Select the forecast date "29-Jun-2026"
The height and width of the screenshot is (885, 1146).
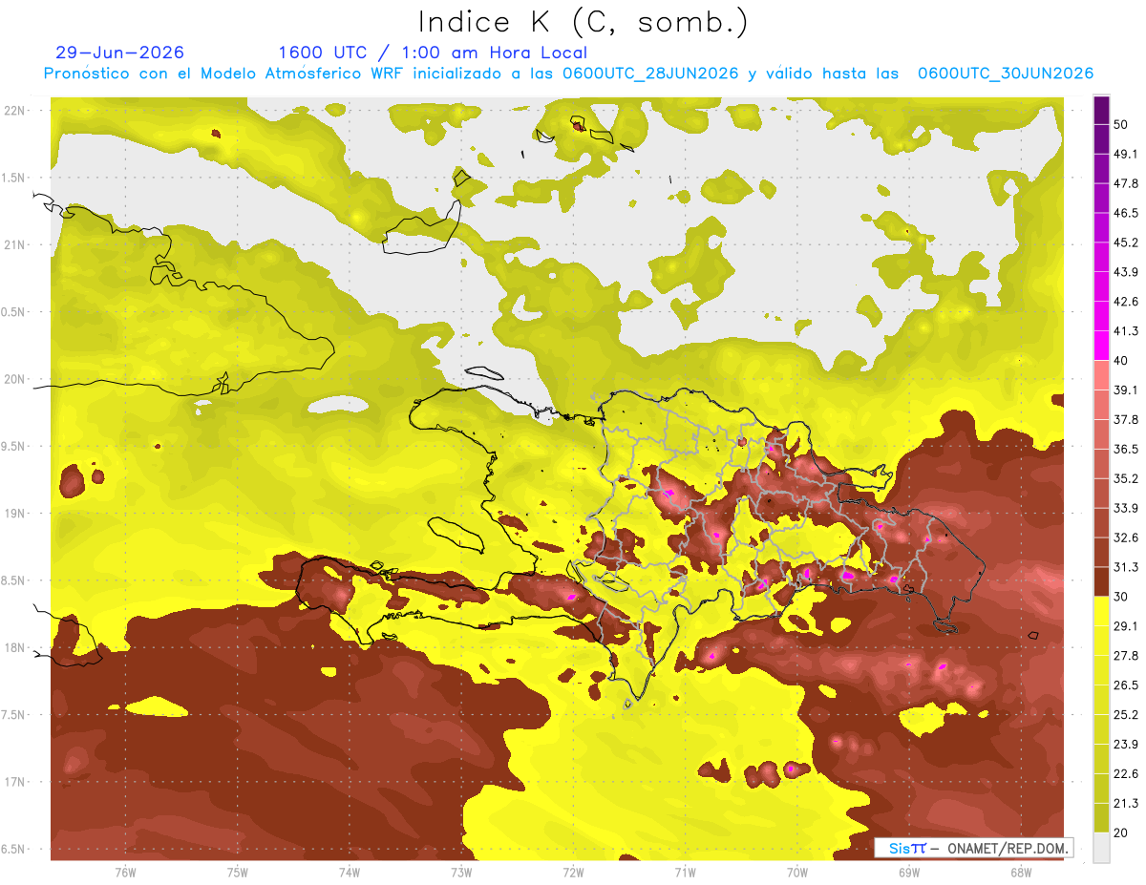(x=120, y=53)
